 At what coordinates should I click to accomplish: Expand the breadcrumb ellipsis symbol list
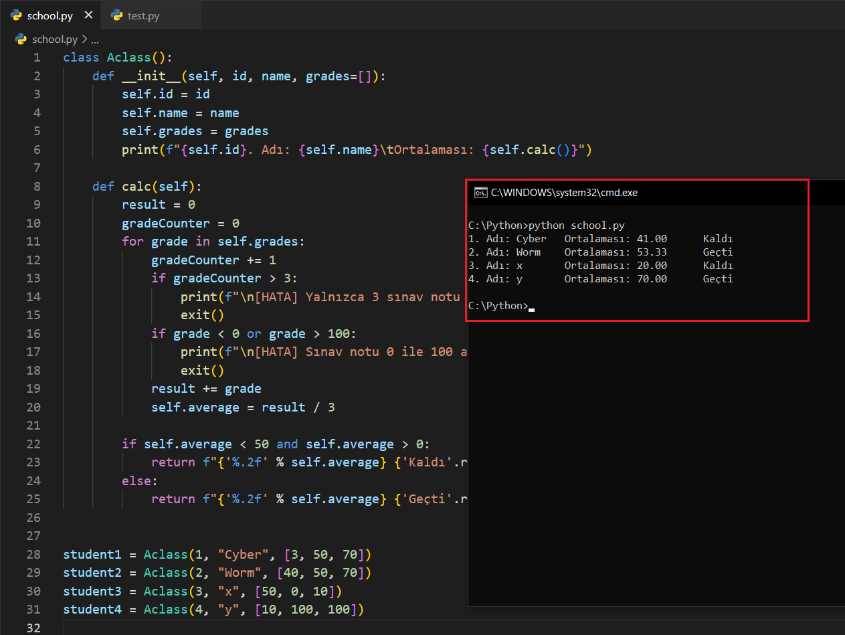(94, 39)
